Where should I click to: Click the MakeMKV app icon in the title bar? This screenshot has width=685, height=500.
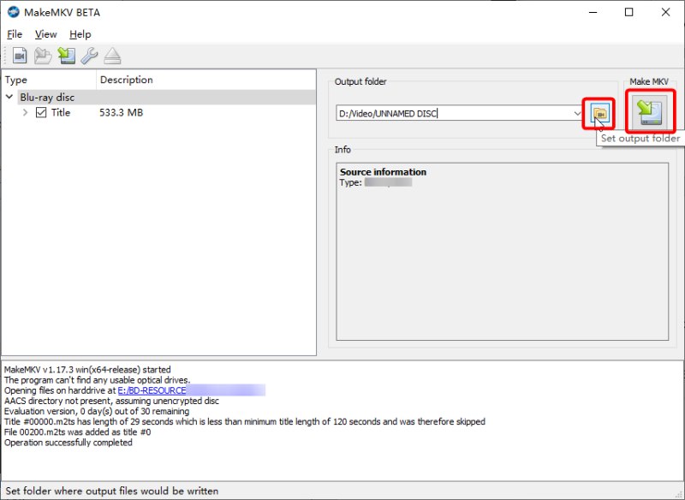pyautogui.click(x=13, y=12)
